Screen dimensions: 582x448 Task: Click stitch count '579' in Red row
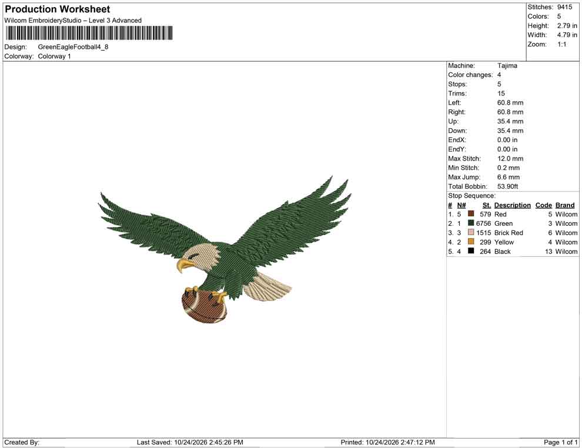pos(485,214)
